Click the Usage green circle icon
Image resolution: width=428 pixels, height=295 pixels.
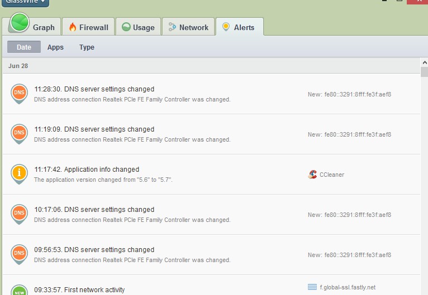tap(126, 27)
